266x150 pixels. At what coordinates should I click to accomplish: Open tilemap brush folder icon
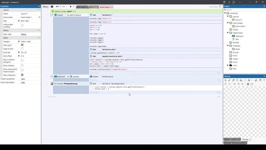point(252,84)
